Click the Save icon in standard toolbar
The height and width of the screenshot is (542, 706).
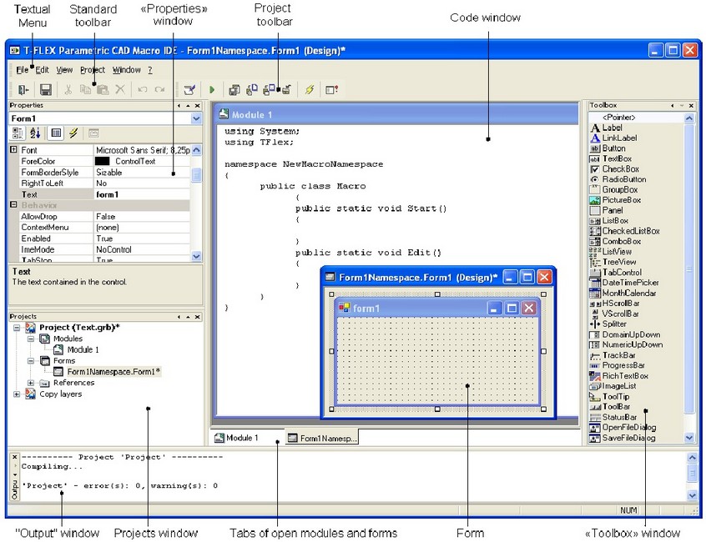point(46,89)
